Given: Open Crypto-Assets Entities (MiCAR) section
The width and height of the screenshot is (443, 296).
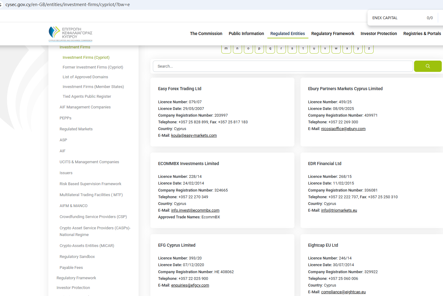Looking at the screenshot, I should 87,246.
